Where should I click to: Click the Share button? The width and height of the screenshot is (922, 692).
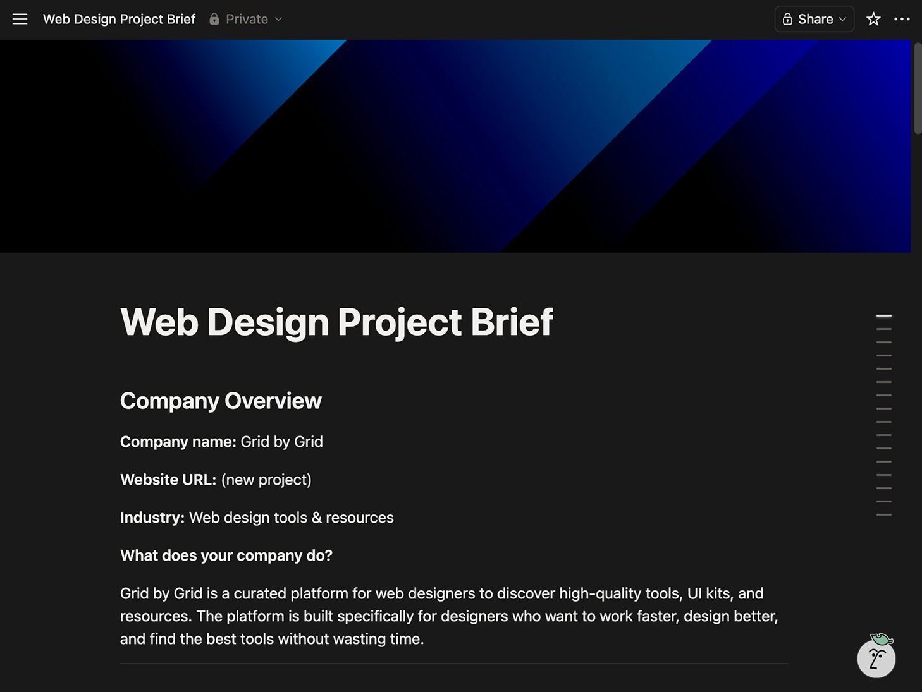click(x=814, y=19)
